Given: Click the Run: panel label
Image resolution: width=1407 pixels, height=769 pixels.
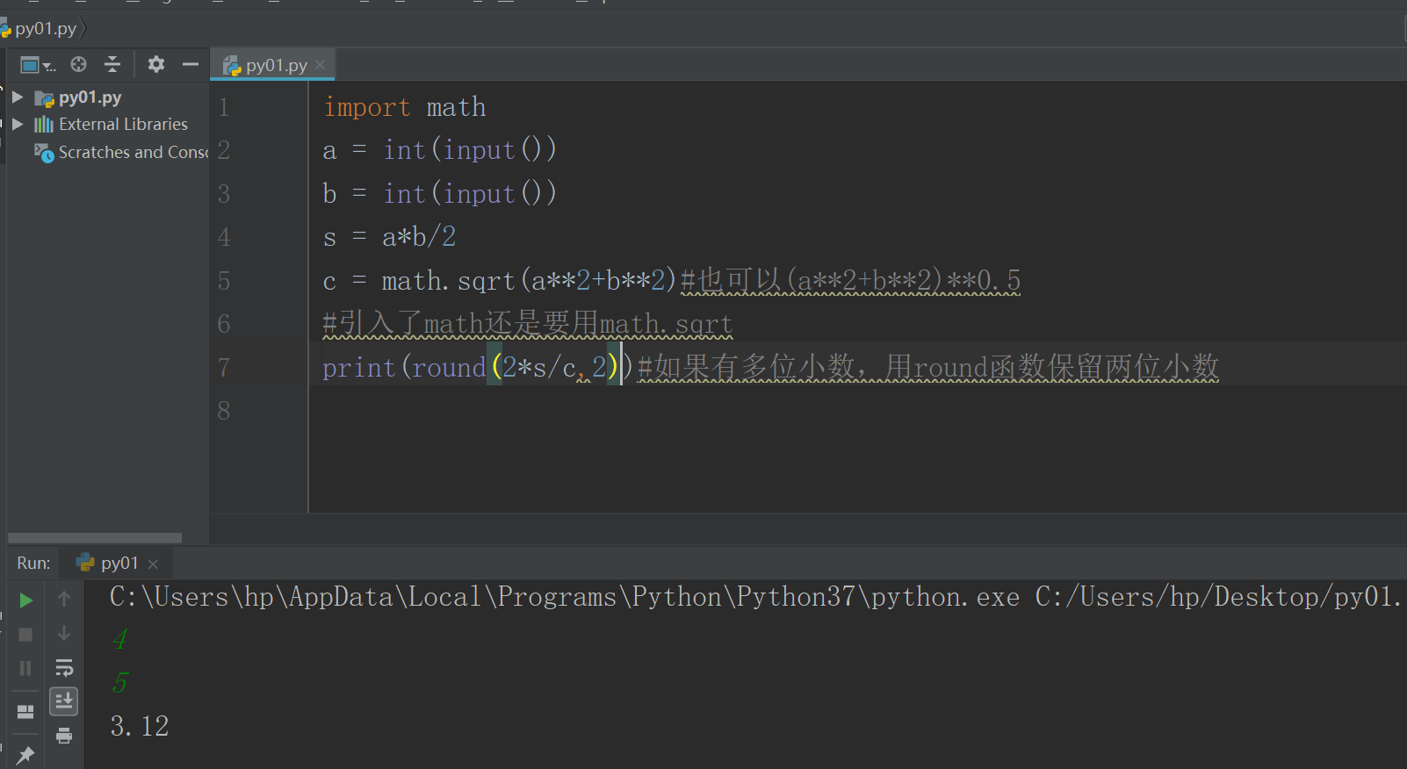Looking at the screenshot, I should [33, 563].
